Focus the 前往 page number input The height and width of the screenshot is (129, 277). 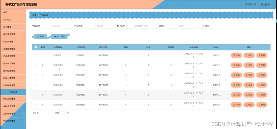63,113
